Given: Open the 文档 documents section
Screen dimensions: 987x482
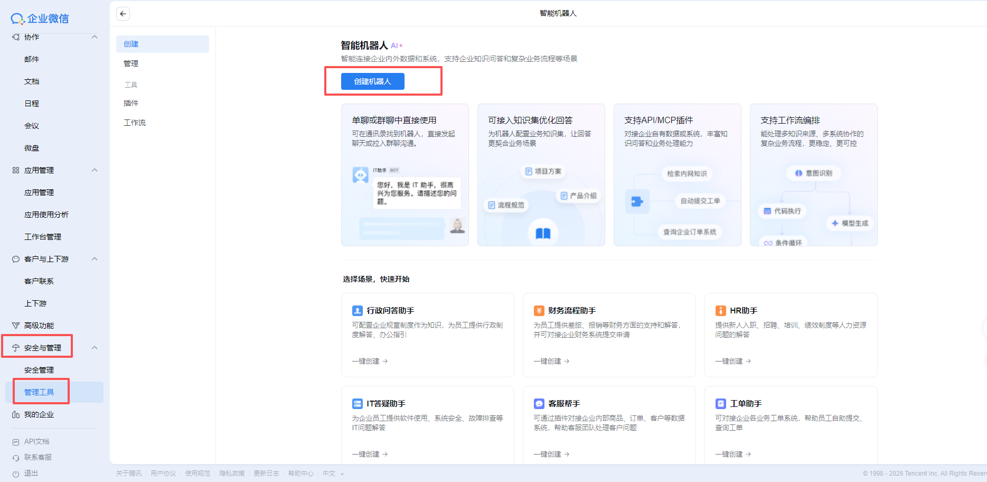Looking at the screenshot, I should pyautogui.click(x=32, y=81).
